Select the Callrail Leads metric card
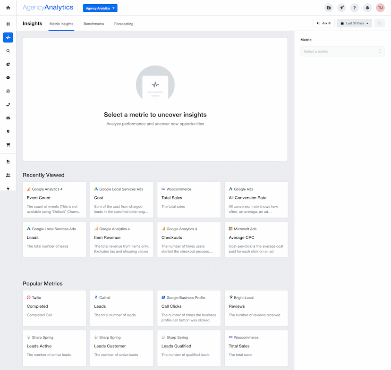 (x=122, y=308)
